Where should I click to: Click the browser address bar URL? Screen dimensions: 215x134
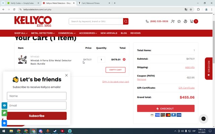(37, 9)
